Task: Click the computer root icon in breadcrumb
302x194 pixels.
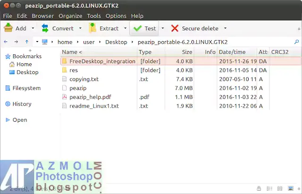Action: point(45,42)
